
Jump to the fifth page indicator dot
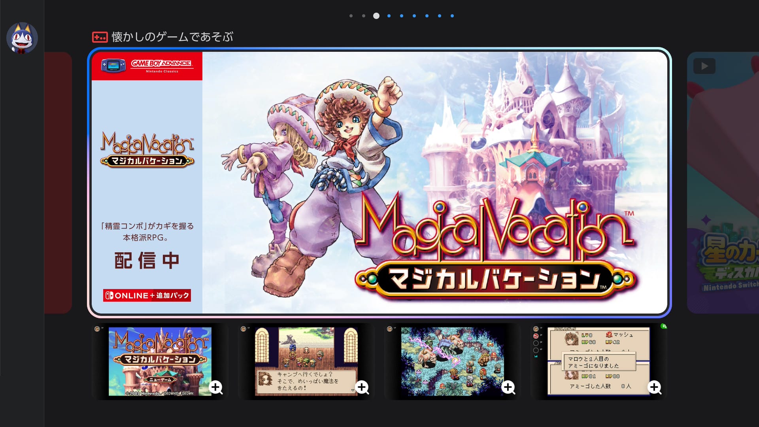point(402,16)
